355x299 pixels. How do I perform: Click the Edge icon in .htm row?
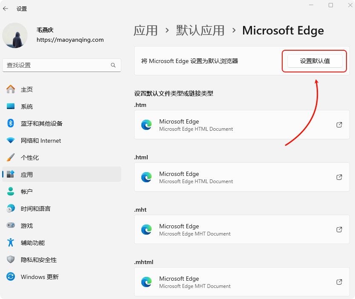(x=146, y=125)
